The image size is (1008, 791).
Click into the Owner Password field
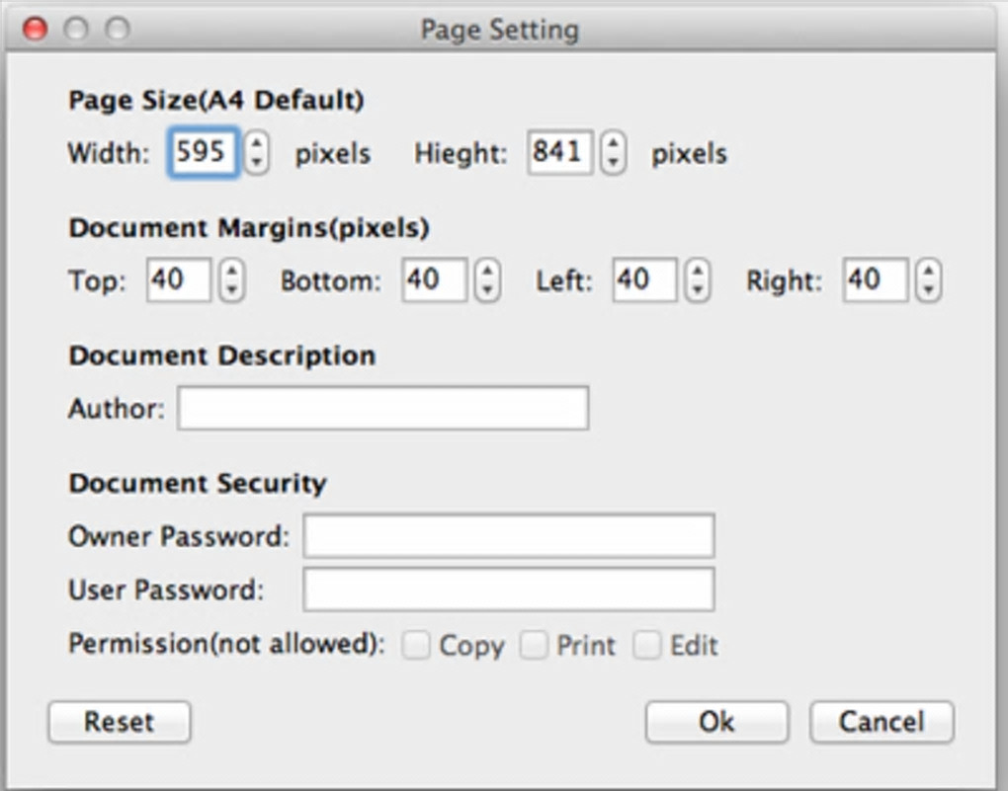click(508, 536)
